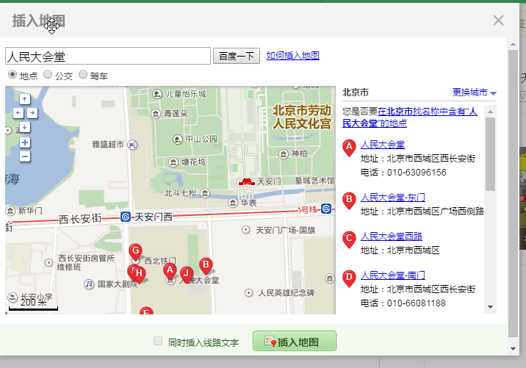Click the 中山公园 park icon

178,139
